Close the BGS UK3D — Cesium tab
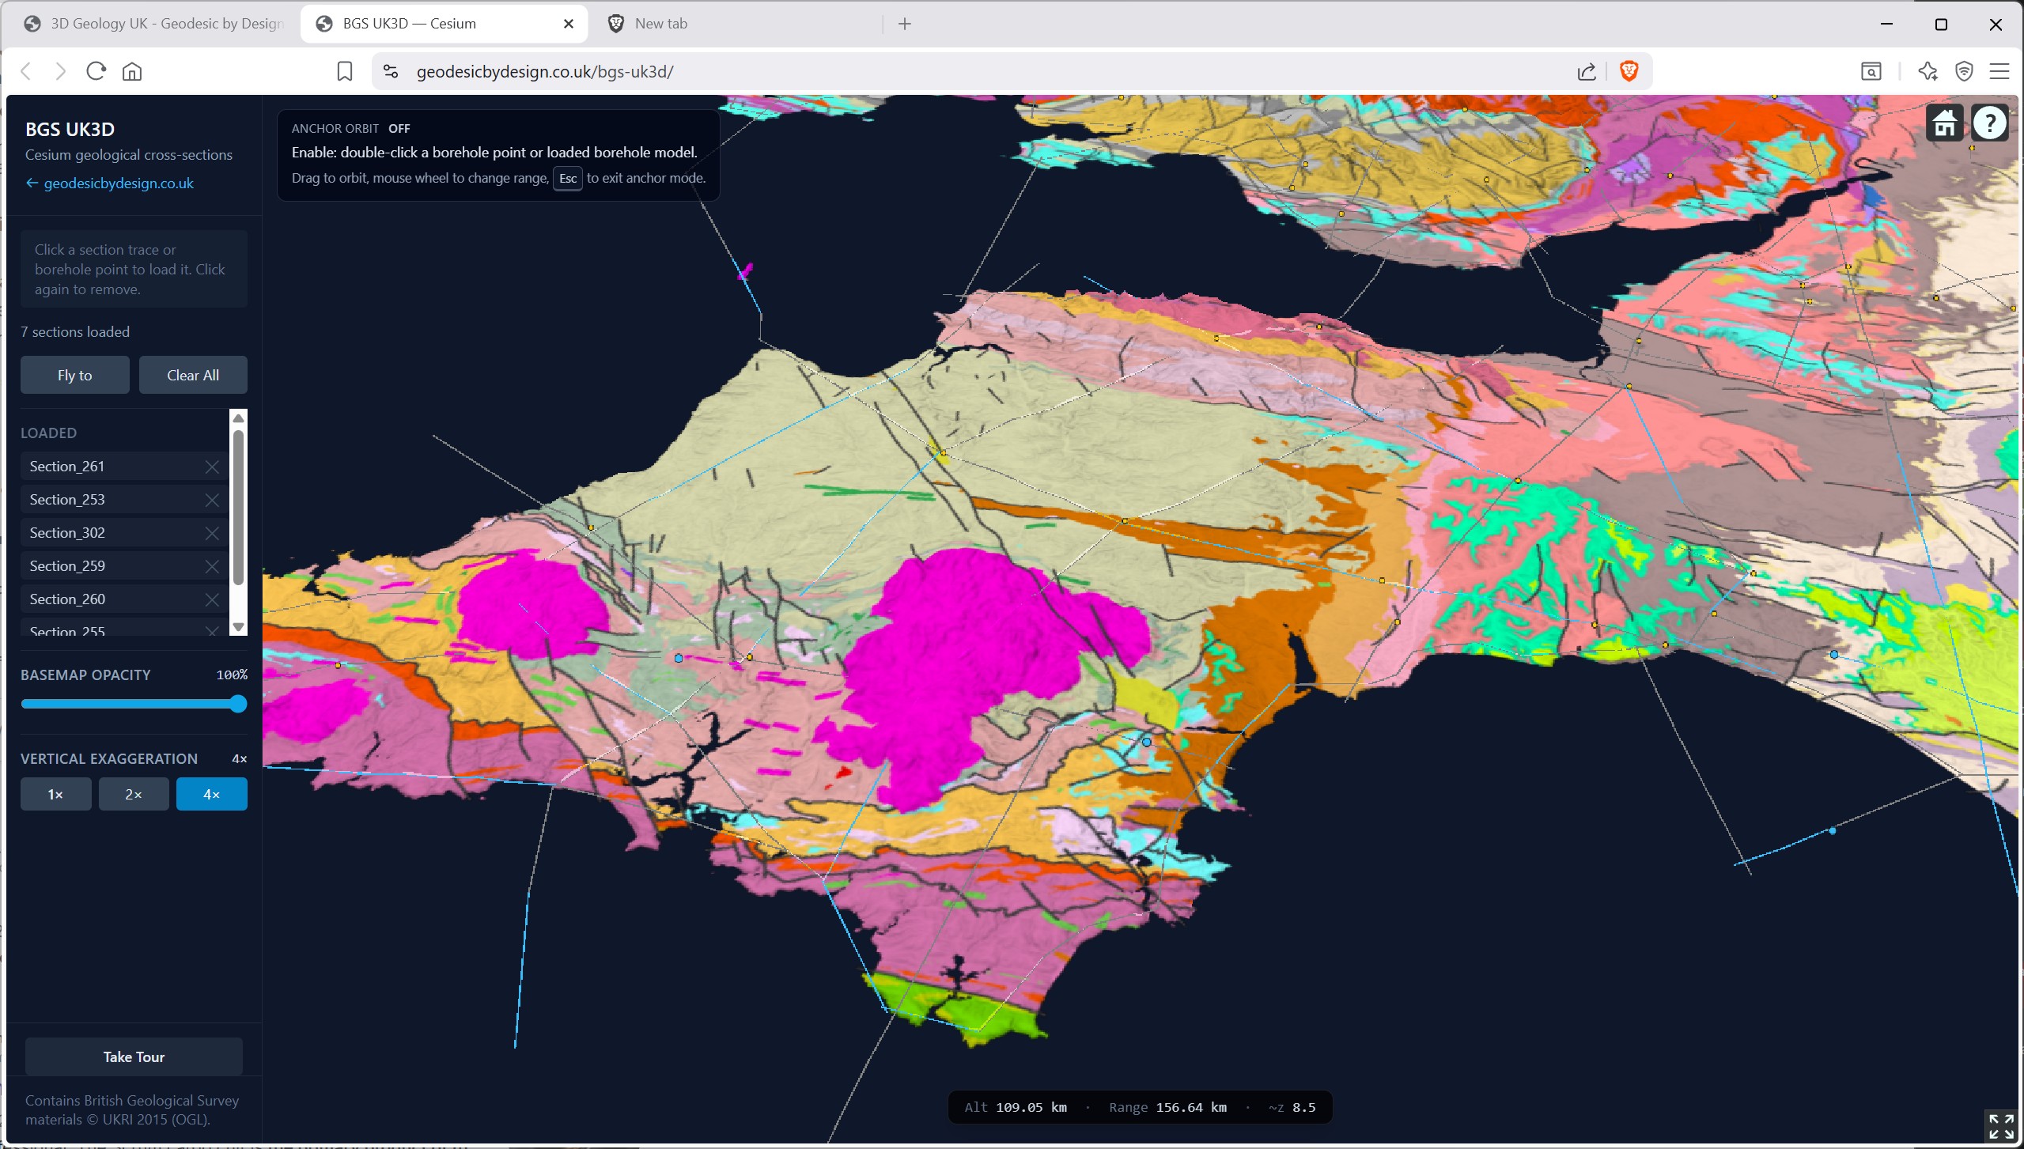2024x1149 pixels. 568,24
